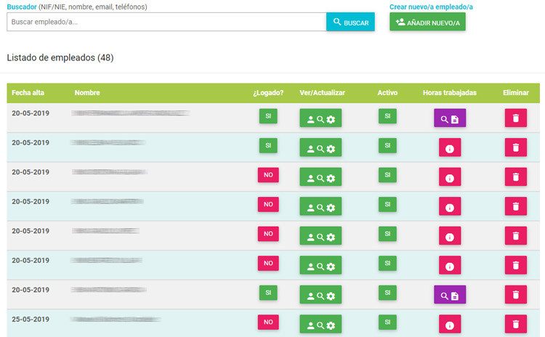Click trash icon in the 25-05-2019 row
The width and height of the screenshot is (545, 337).
click(x=516, y=325)
